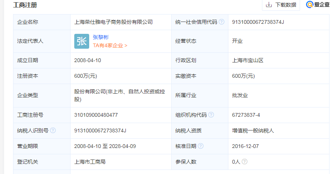The height and width of the screenshot is (174, 331).
Task: Click the 经营状态 label cell
Action: point(200,41)
